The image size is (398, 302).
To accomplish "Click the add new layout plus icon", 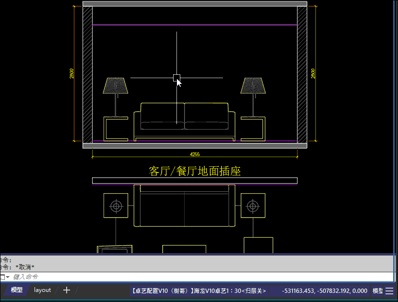I will pyautogui.click(x=67, y=290).
